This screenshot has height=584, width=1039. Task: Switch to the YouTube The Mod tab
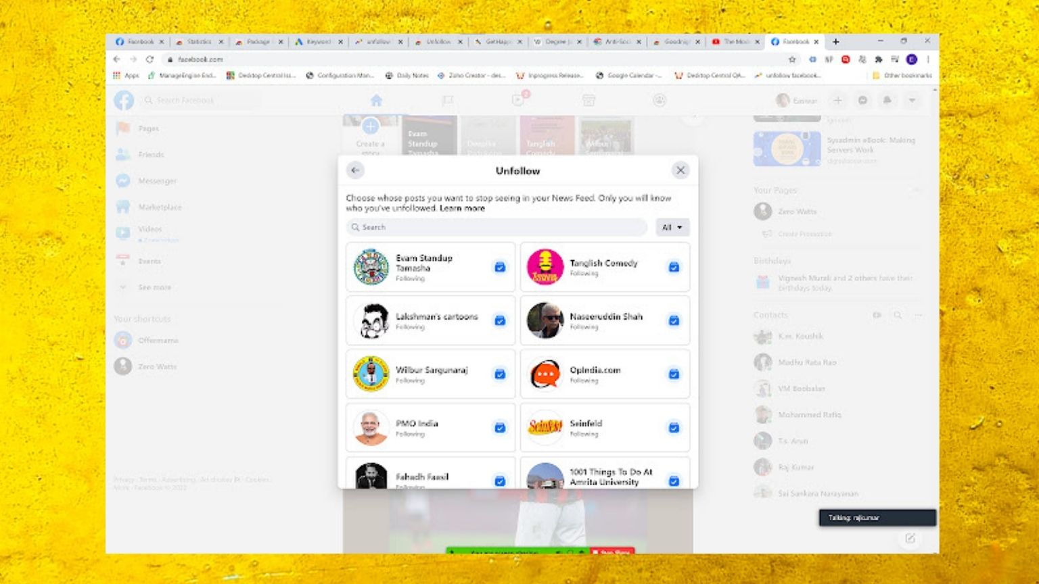coord(736,41)
